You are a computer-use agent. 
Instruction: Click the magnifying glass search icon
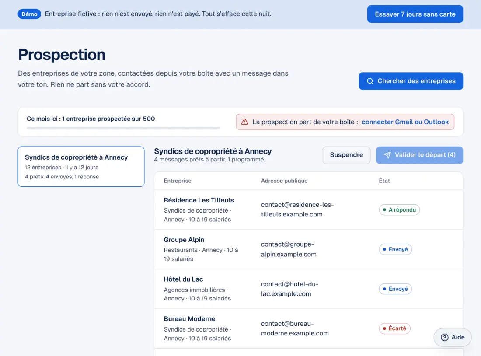[x=370, y=81]
